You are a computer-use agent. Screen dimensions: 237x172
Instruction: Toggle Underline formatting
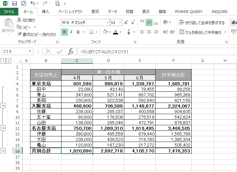point(78,32)
